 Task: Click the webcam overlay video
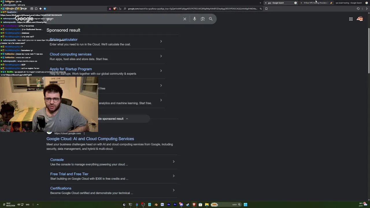point(49,104)
